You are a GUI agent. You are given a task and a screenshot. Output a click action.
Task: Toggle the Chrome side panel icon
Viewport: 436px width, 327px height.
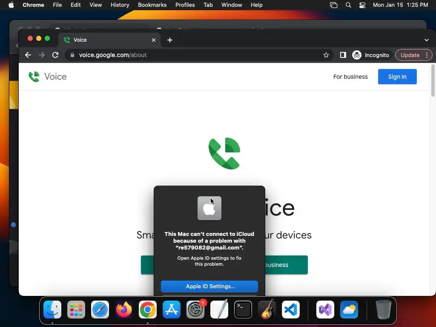343,55
